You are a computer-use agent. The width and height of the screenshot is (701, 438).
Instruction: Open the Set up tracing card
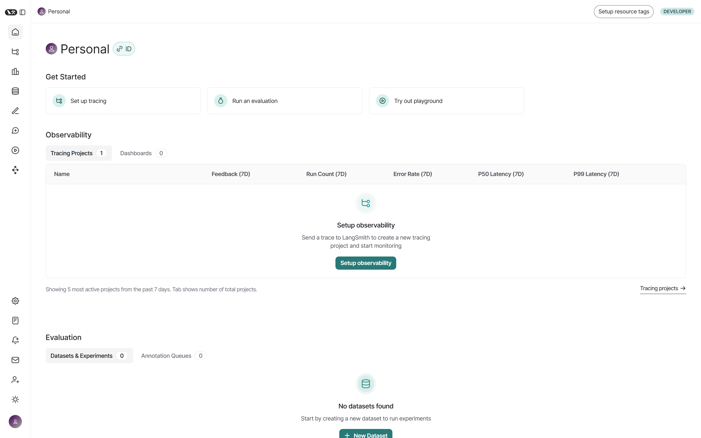123,101
